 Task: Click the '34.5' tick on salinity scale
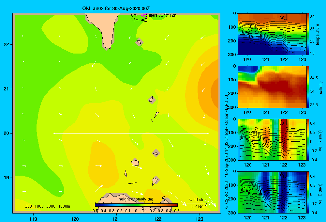pos(314,78)
